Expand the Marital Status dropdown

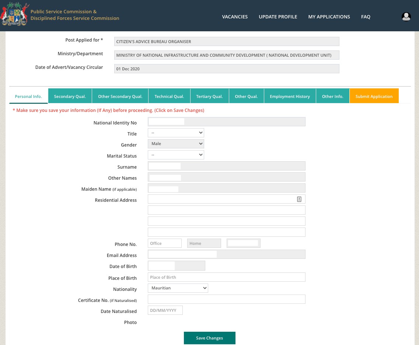(176, 155)
